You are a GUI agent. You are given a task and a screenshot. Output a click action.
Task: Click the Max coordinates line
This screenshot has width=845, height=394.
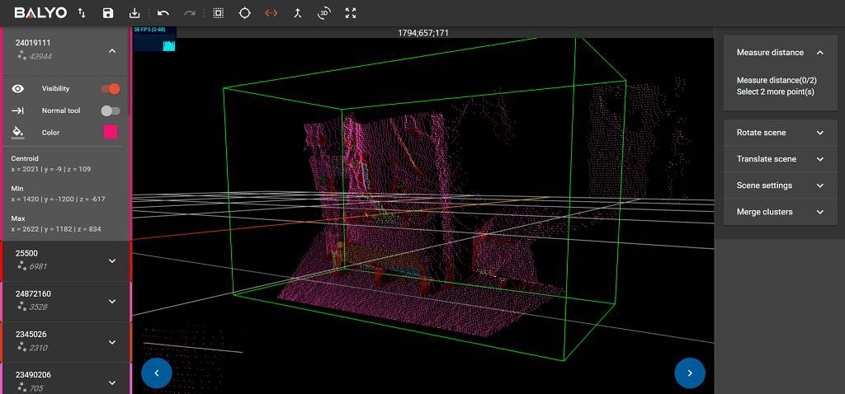tap(56, 229)
